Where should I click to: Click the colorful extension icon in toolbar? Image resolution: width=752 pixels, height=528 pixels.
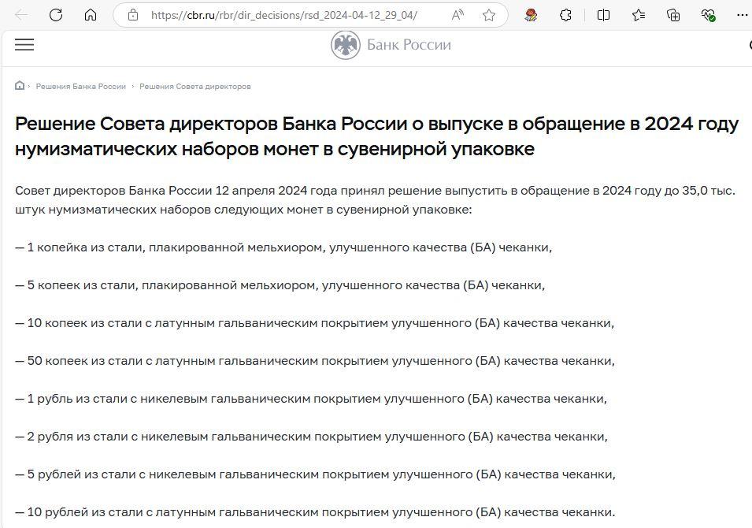pyautogui.click(x=531, y=15)
